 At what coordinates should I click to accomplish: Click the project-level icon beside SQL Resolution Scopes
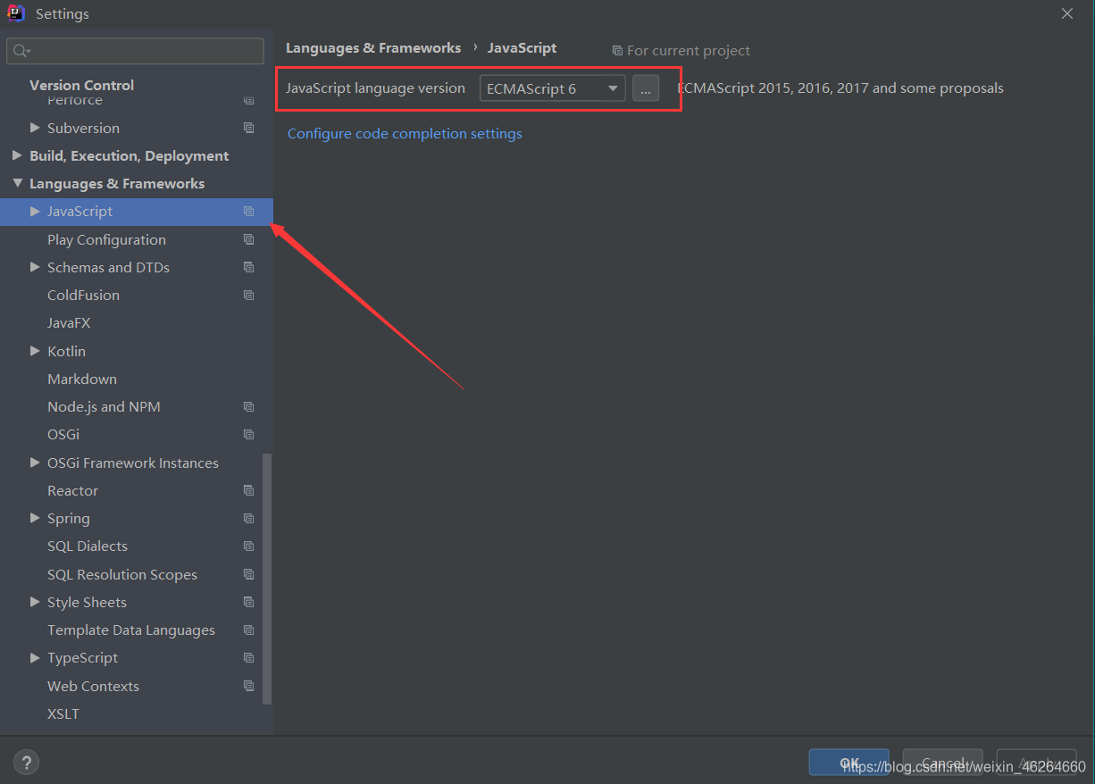coord(249,574)
